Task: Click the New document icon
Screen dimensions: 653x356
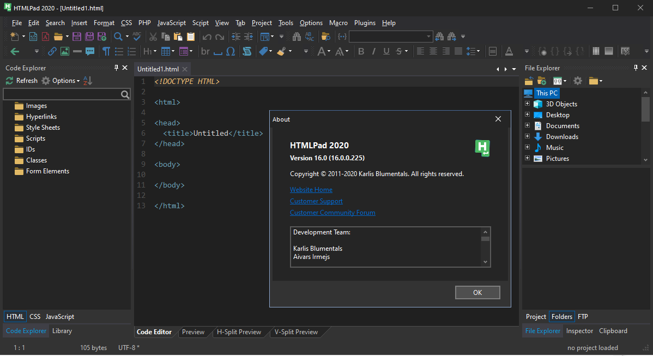Action: click(15, 37)
